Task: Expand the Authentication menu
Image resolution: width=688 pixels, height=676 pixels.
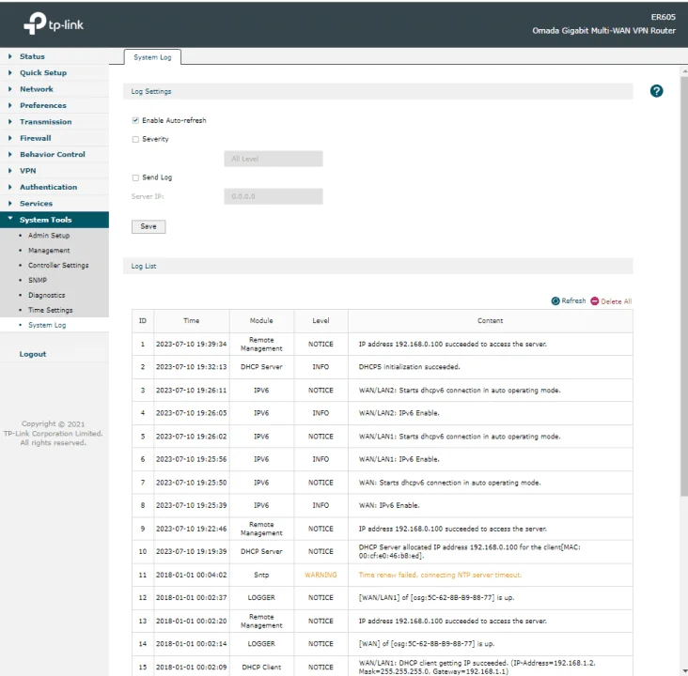Action: (x=48, y=187)
